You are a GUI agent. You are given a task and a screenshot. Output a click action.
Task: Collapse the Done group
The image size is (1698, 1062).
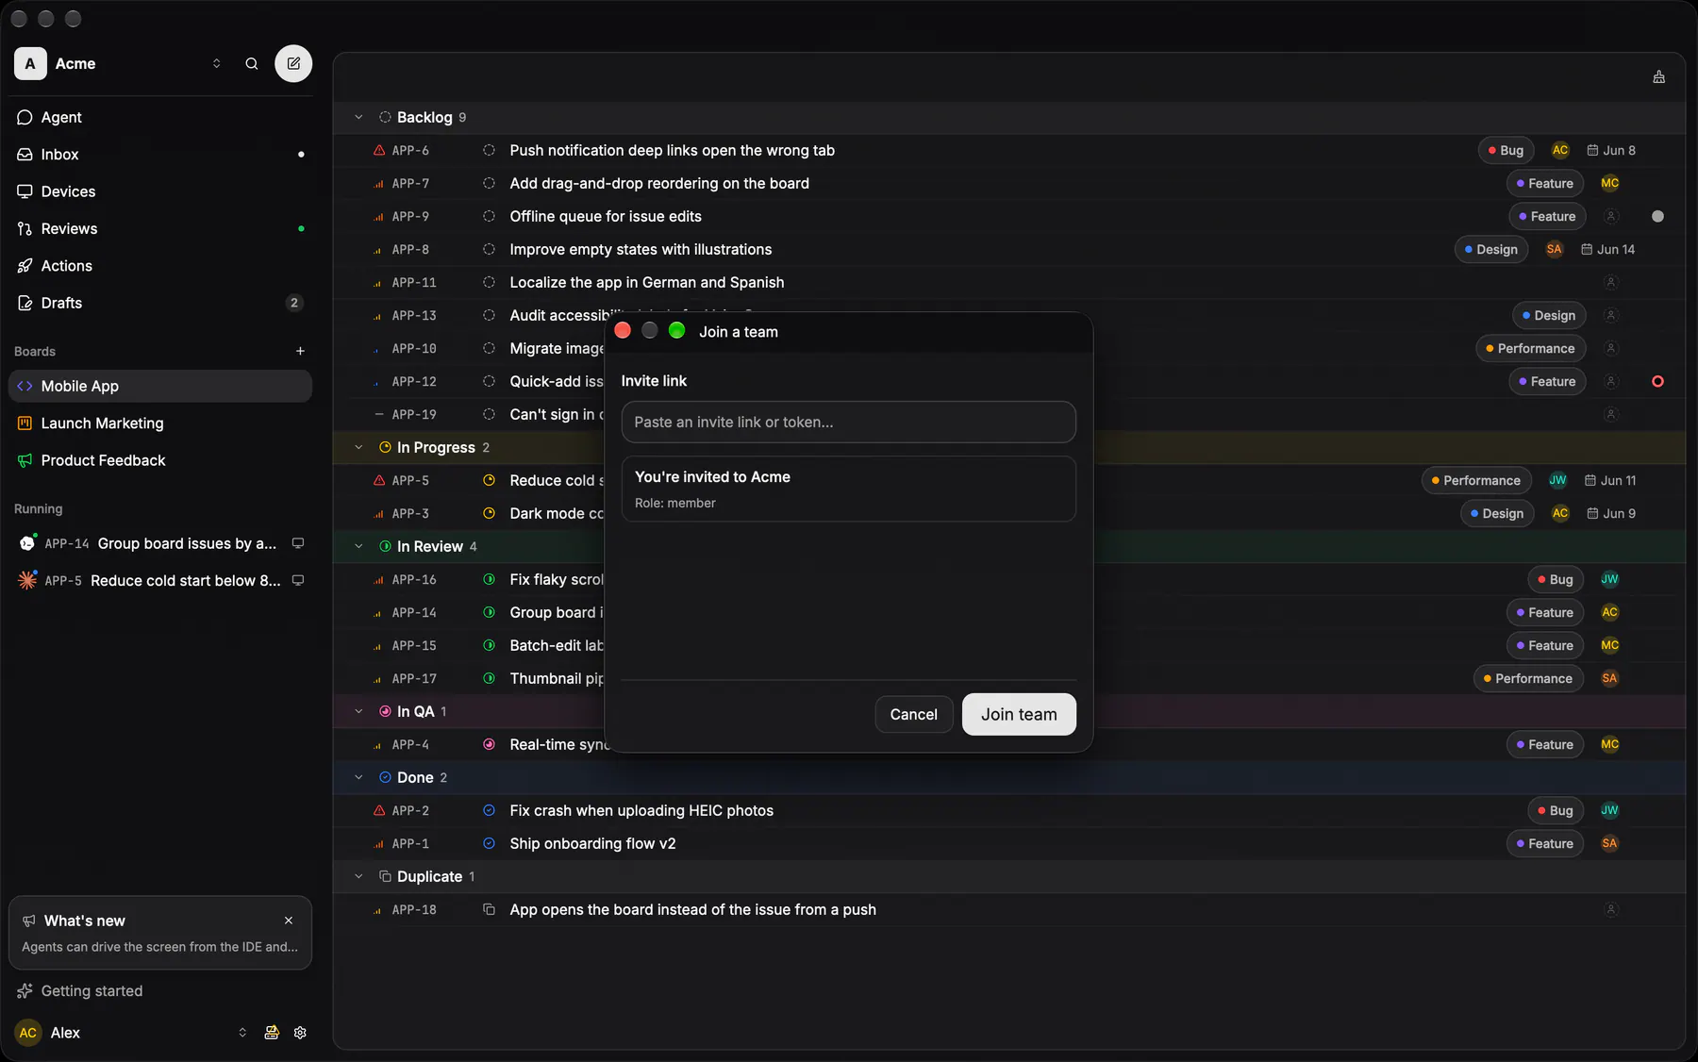(358, 778)
